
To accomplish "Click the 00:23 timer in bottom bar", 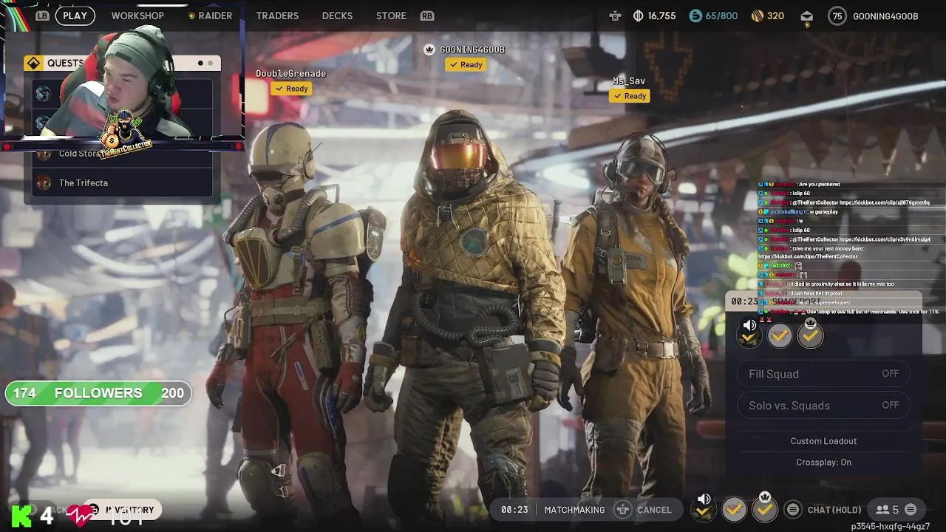I will pyautogui.click(x=514, y=510).
